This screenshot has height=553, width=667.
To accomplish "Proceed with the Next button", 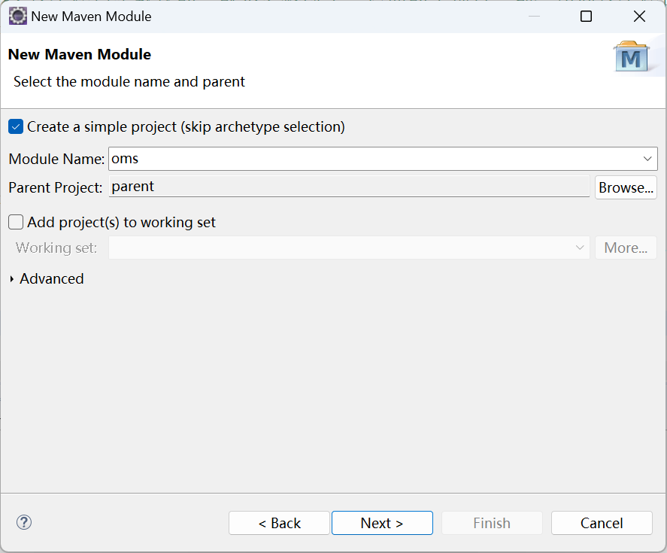I will [382, 523].
